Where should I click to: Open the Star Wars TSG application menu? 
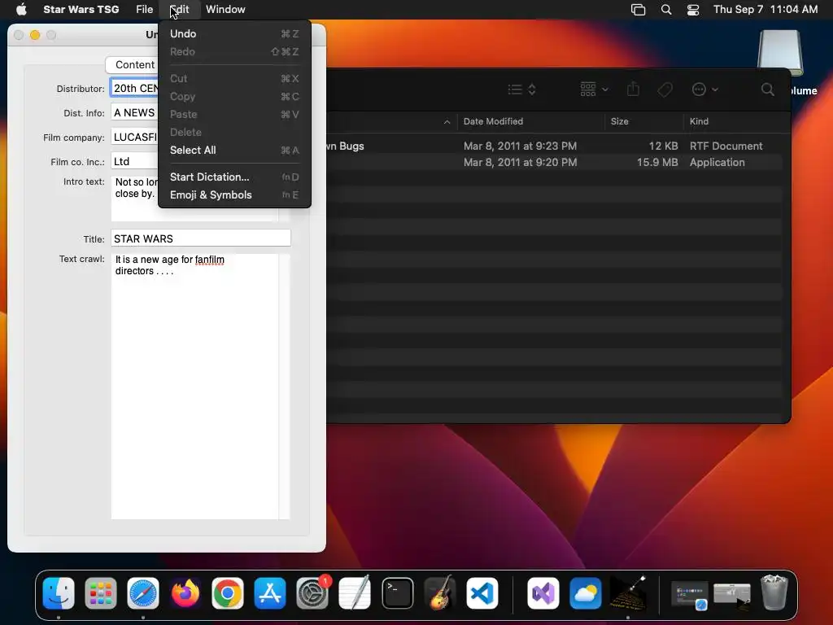(81, 9)
